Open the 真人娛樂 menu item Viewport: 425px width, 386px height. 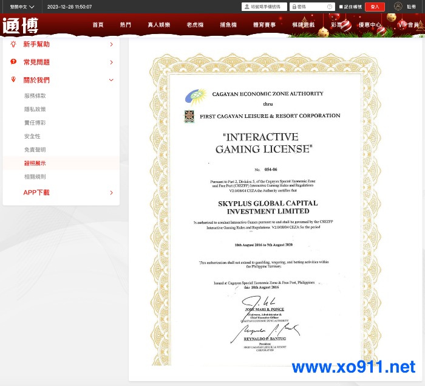(159, 25)
